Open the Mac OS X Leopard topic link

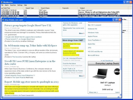(94, 25)
